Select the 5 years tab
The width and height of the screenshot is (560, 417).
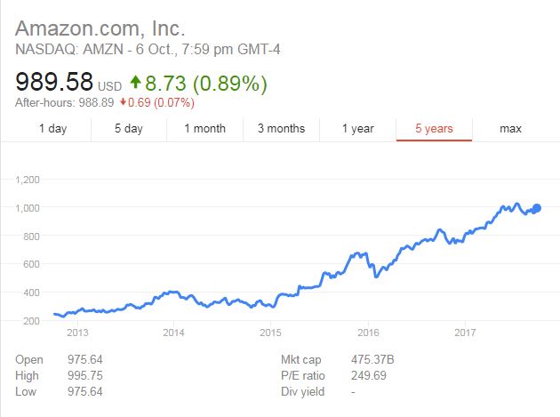click(x=434, y=129)
